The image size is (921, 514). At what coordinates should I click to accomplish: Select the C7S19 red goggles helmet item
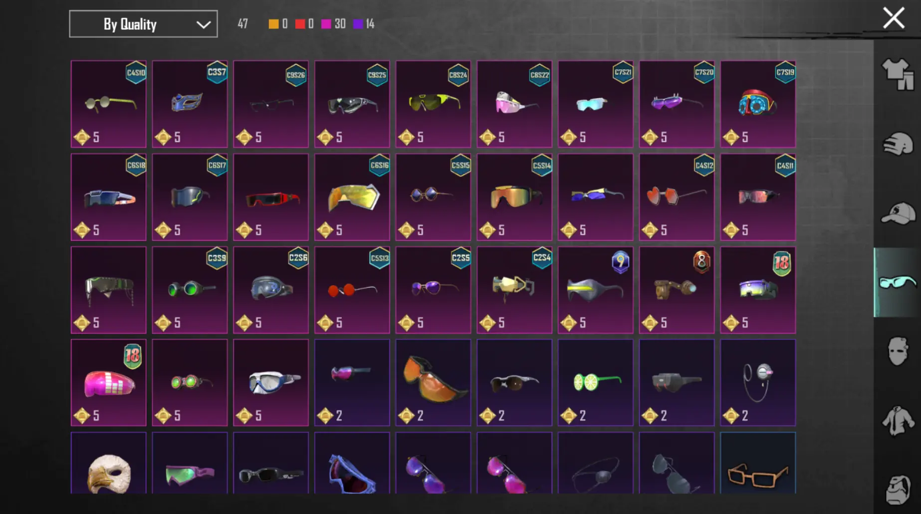pos(758,104)
